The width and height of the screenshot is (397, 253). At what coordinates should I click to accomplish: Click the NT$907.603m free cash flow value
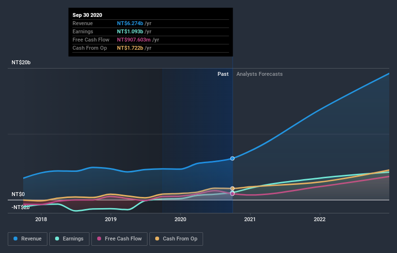133,40
